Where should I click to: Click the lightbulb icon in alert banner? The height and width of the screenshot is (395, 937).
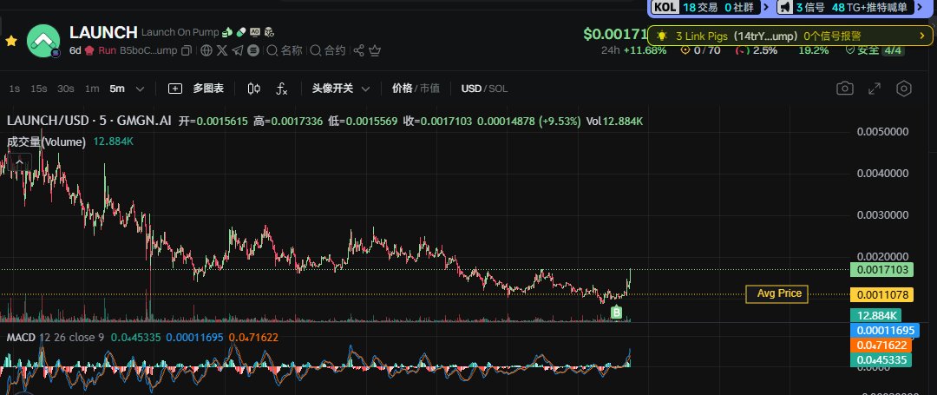pos(661,36)
